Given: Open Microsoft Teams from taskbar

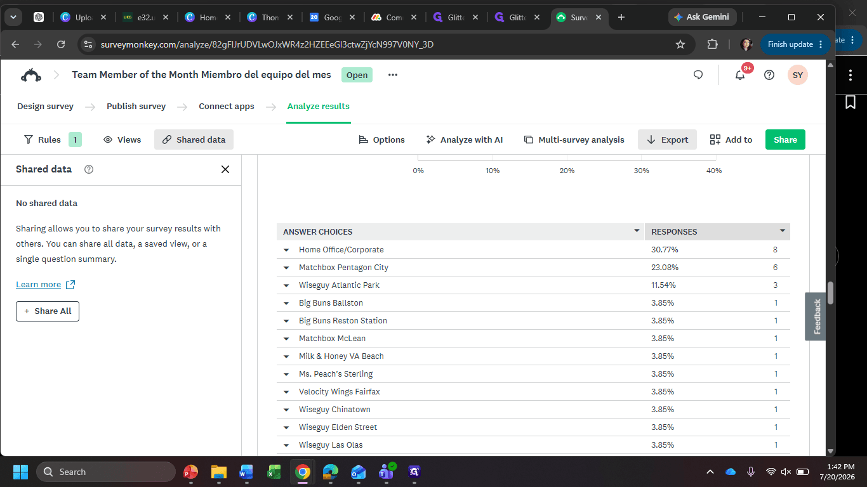Looking at the screenshot, I should pyautogui.click(x=387, y=472).
